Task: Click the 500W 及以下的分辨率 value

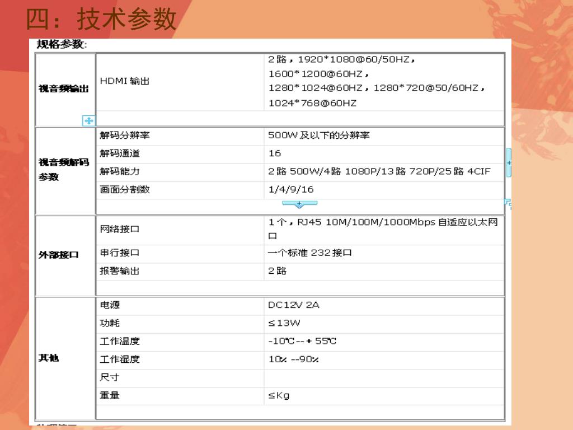Action: tap(318, 135)
